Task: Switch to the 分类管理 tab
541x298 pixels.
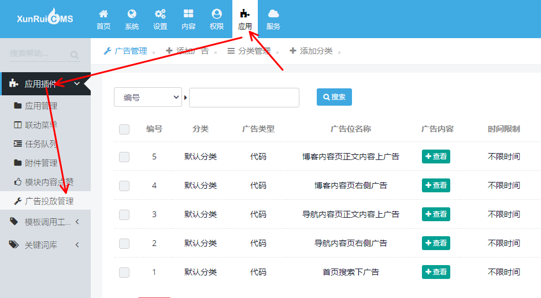Action: tap(249, 51)
